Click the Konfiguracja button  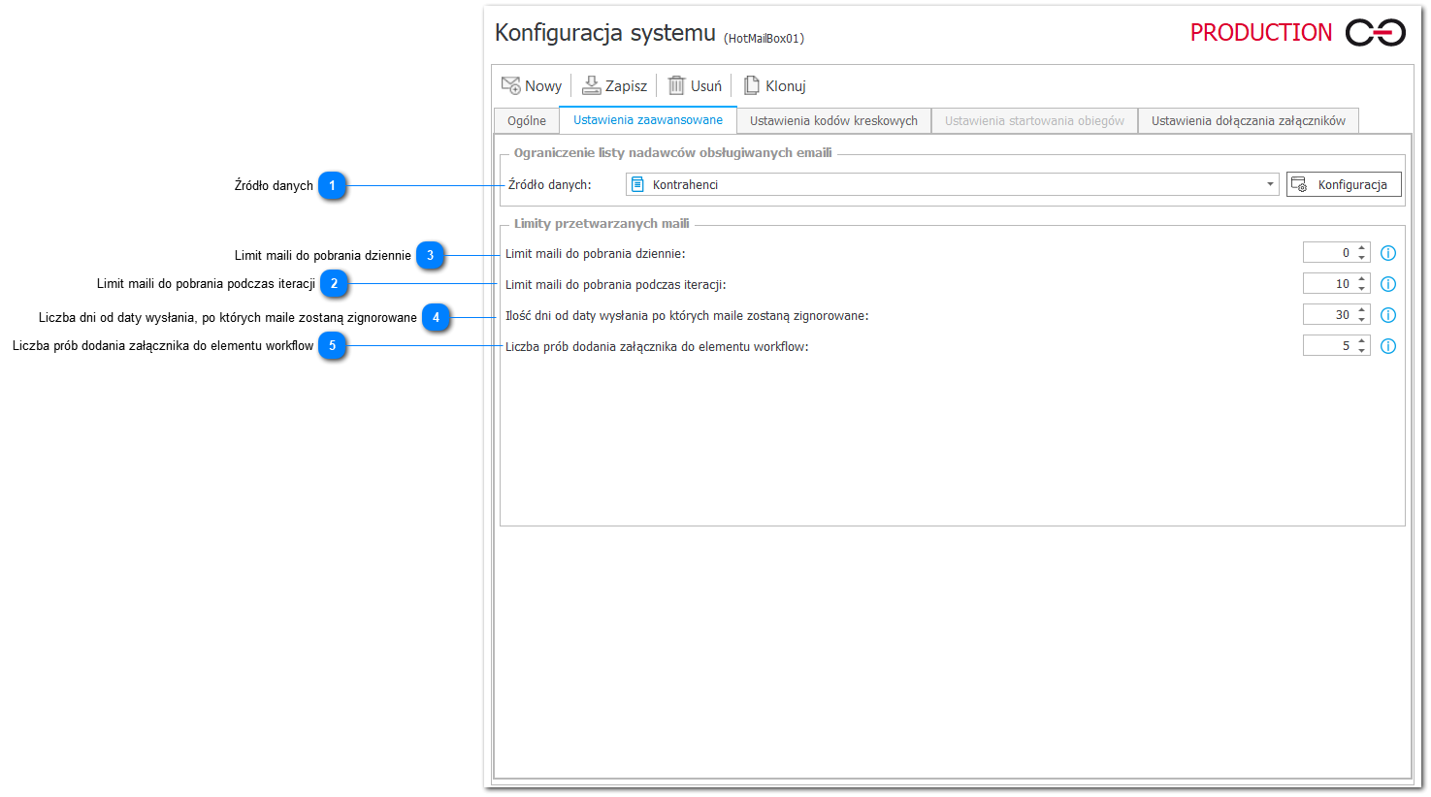coord(1344,184)
